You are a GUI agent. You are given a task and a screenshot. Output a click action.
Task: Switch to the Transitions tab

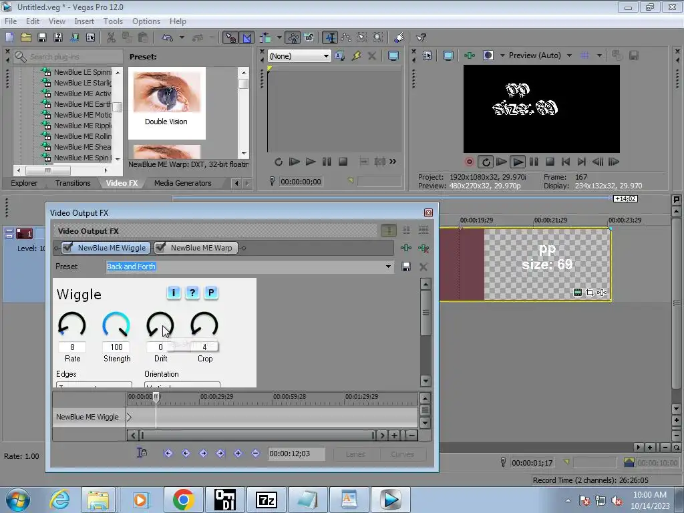point(73,183)
